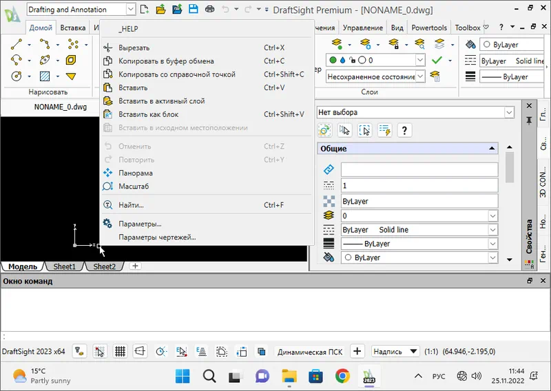Click the copies/annotation monitor status icon

click(262, 351)
